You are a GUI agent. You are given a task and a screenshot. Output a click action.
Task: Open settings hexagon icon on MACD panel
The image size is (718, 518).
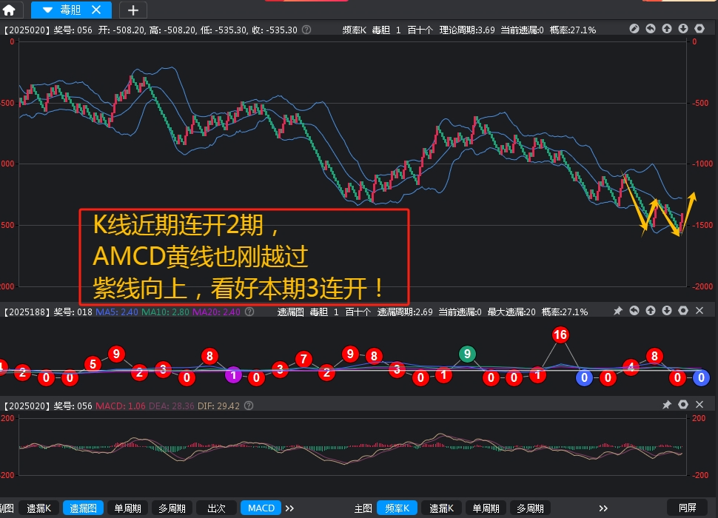[x=683, y=405]
